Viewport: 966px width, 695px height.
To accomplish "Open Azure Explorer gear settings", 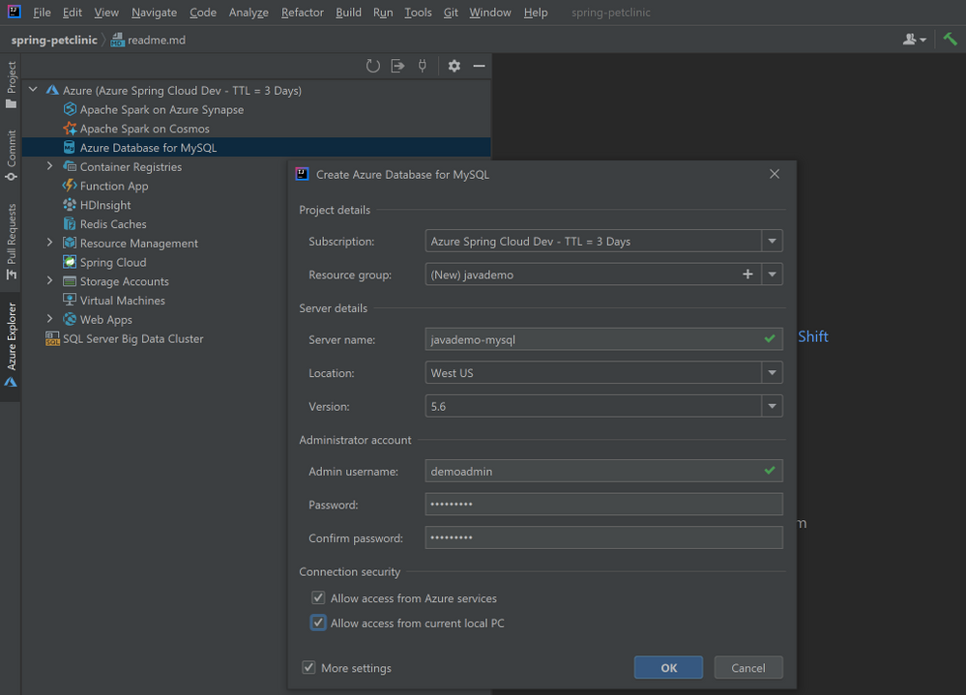I will (454, 66).
